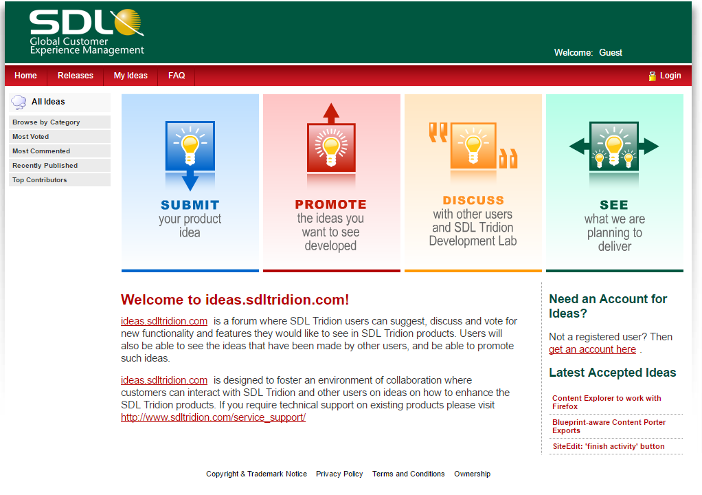Click the padlock icon beside Login
This screenshot has height=495, width=702.
point(653,76)
